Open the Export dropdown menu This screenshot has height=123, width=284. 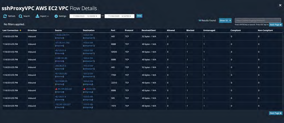click(x=44, y=16)
